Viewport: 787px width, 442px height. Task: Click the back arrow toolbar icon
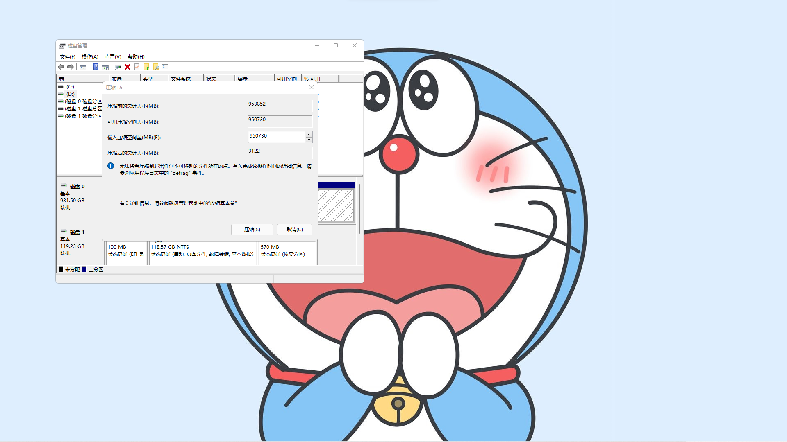[61, 67]
